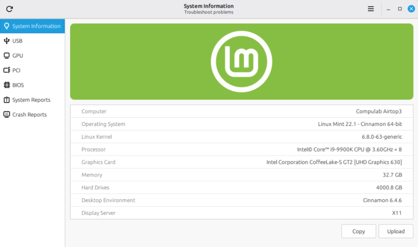Click the lightbulb icon beside System Information
Viewport: 418px width, 247px height.
point(7,26)
